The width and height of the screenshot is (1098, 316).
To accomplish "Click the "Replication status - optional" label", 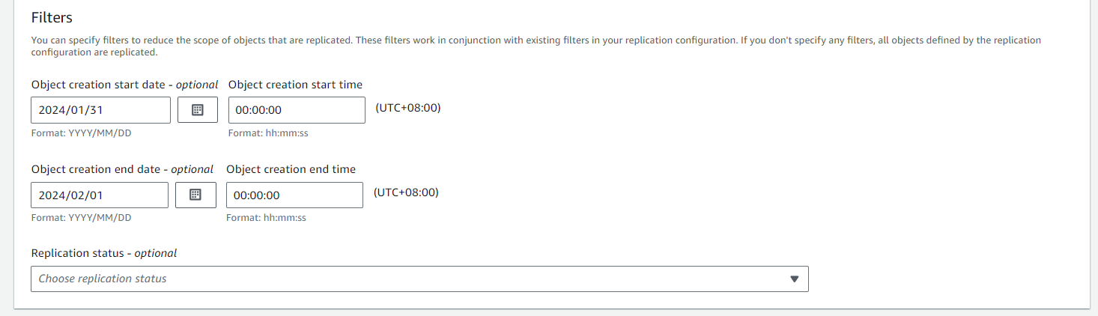I will pyautogui.click(x=104, y=253).
